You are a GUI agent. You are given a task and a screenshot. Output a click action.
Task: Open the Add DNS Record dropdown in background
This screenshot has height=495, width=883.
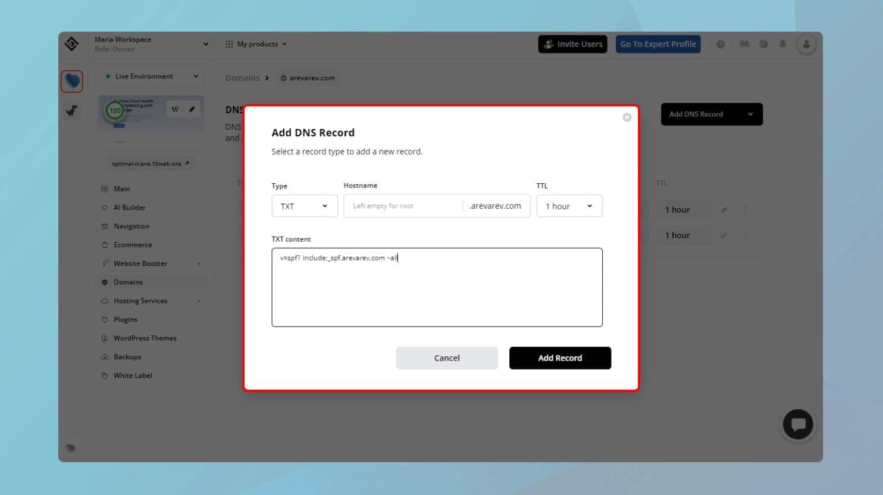tap(712, 114)
